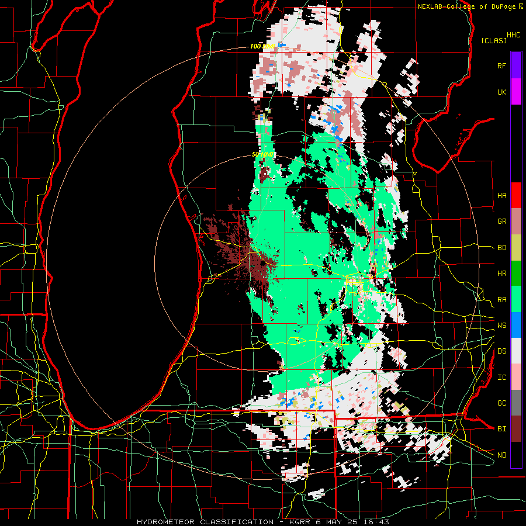Click the WS legend label

(x=501, y=326)
